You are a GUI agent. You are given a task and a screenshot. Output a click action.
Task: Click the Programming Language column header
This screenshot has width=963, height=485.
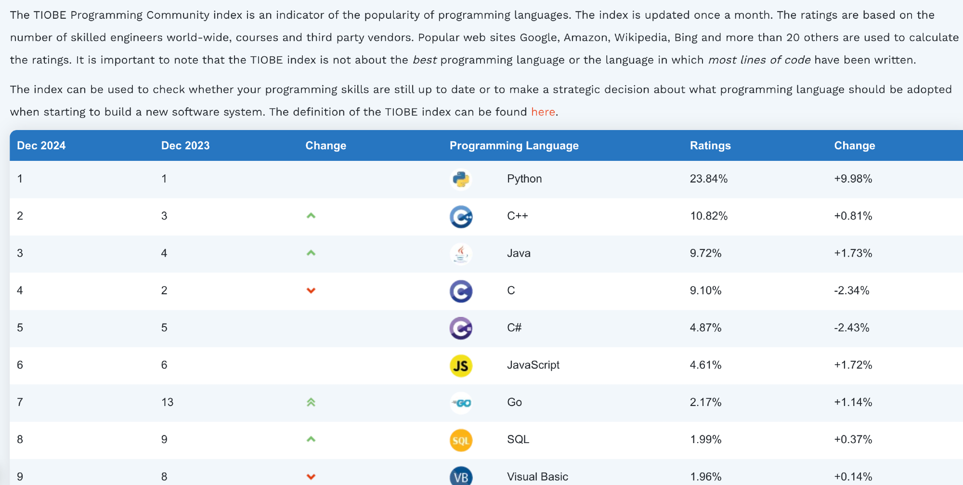[x=514, y=145]
